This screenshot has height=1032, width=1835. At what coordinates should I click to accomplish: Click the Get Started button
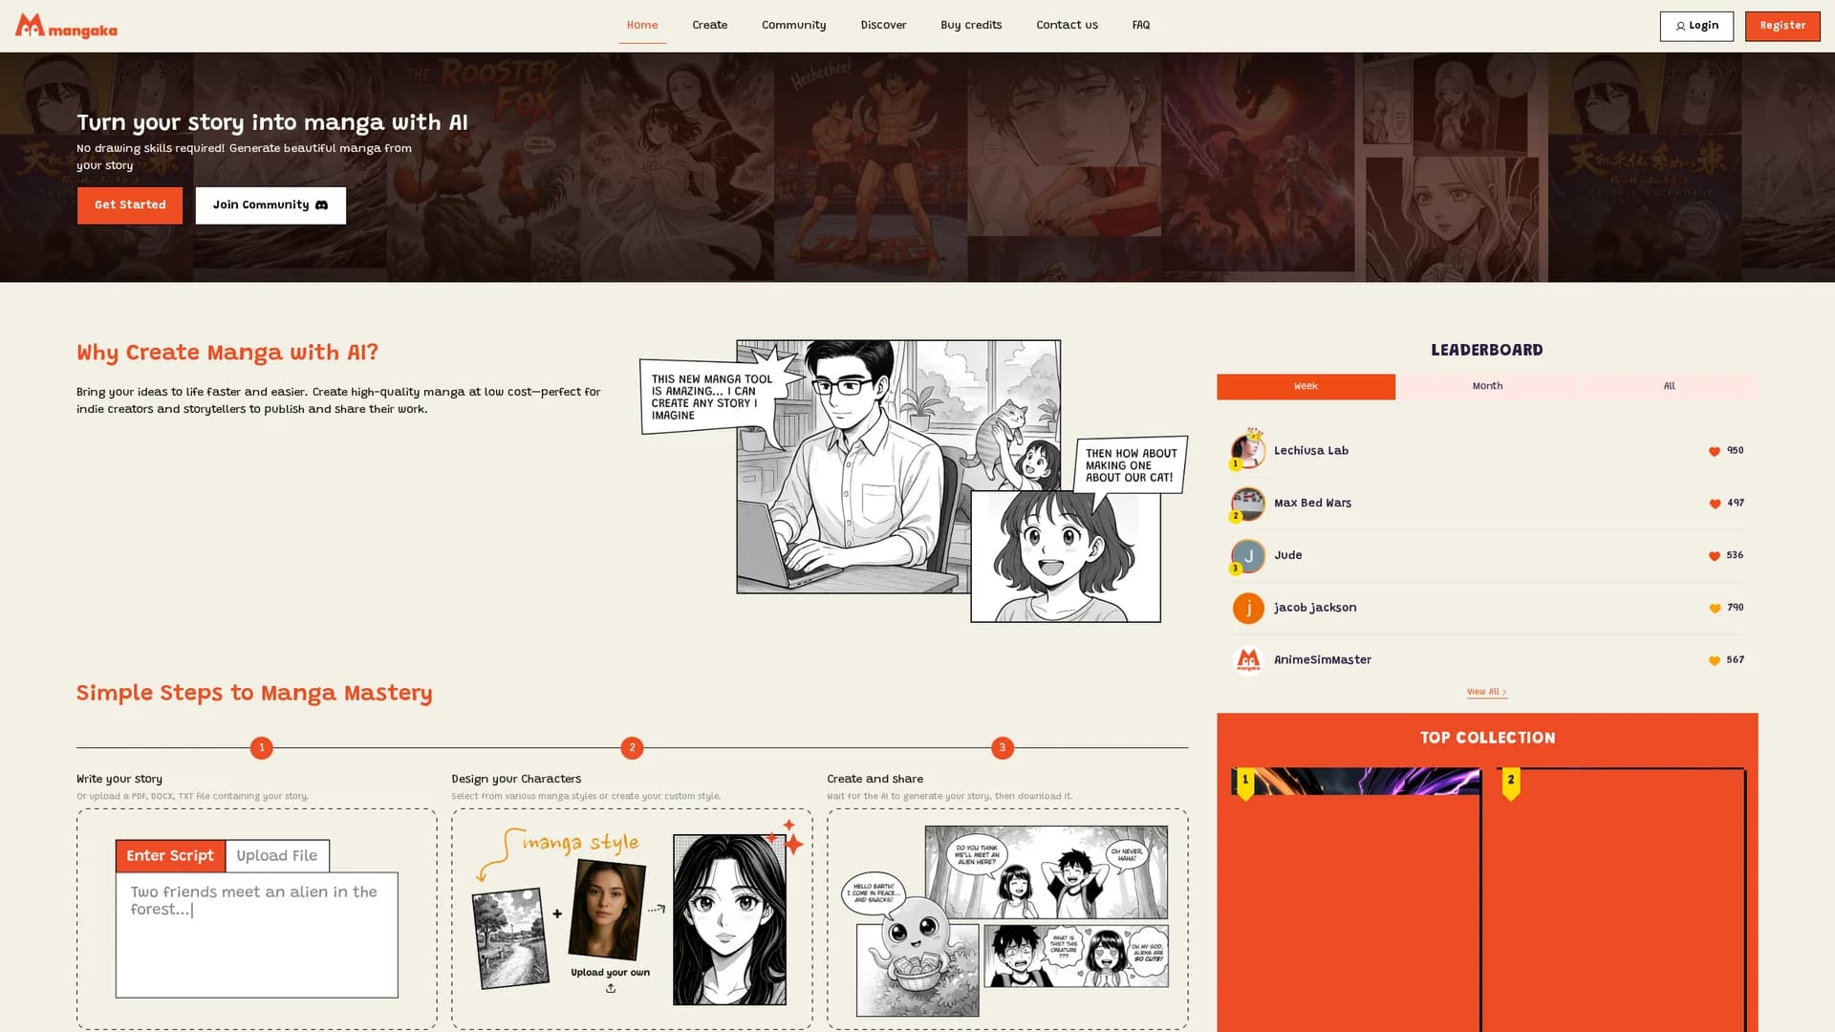coord(130,205)
